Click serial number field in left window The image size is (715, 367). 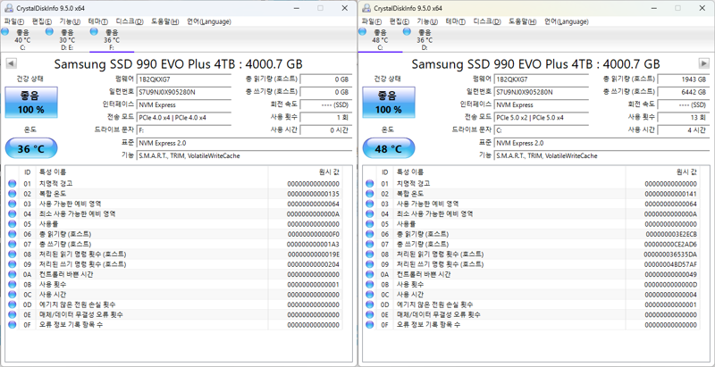coord(184,92)
